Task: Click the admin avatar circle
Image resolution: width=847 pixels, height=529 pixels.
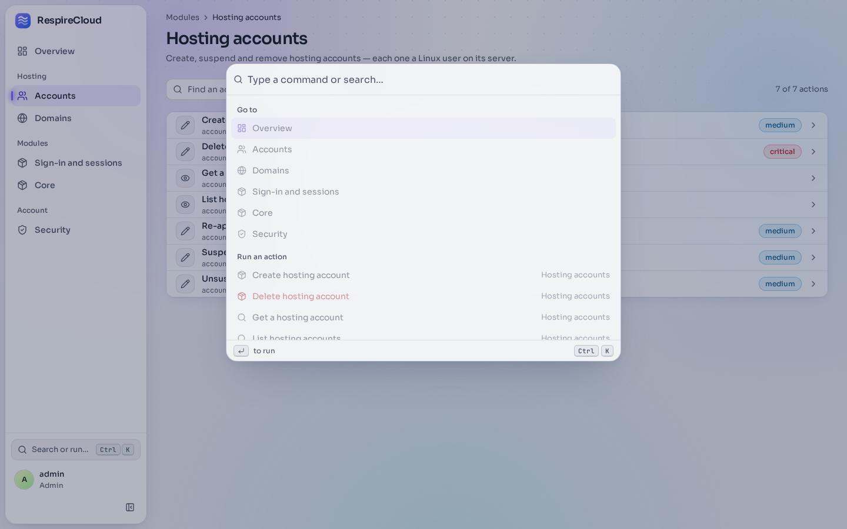Action: [24, 480]
